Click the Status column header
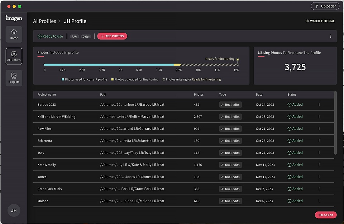The width and height of the screenshot is (344, 224). point(292,95)
